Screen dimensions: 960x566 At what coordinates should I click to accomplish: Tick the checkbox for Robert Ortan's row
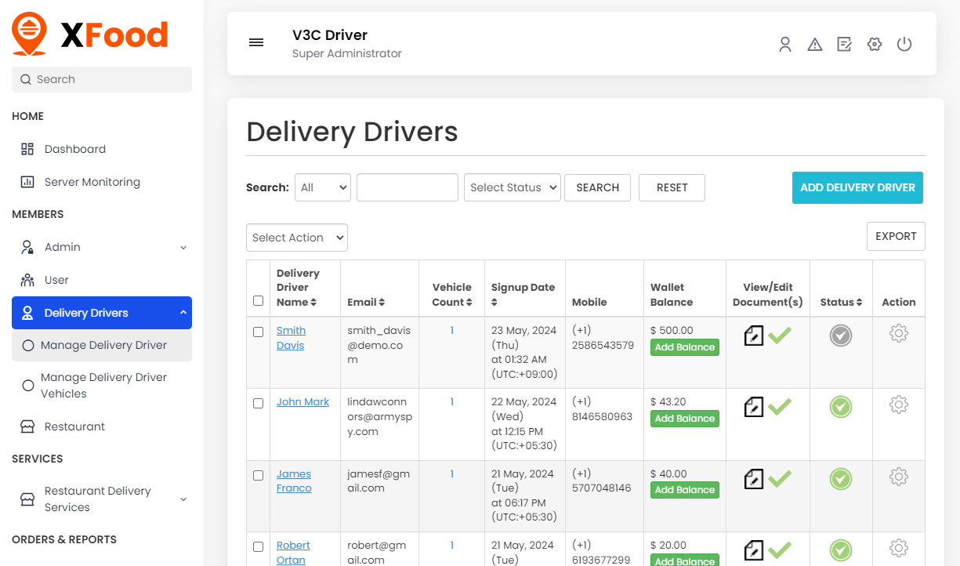tap(258, 546)
